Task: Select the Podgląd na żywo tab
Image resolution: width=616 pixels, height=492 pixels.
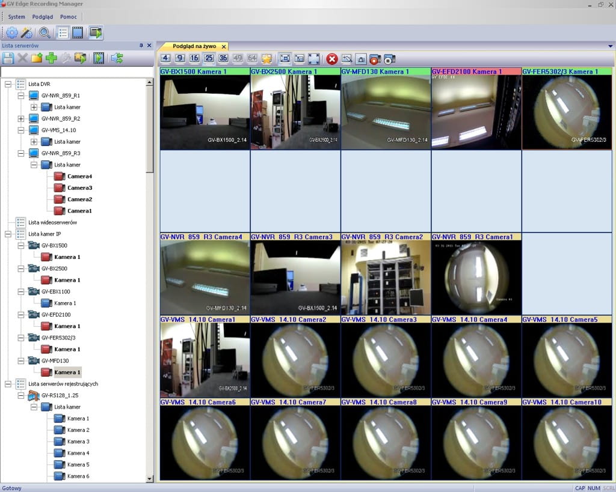Action: pos(194,46)
